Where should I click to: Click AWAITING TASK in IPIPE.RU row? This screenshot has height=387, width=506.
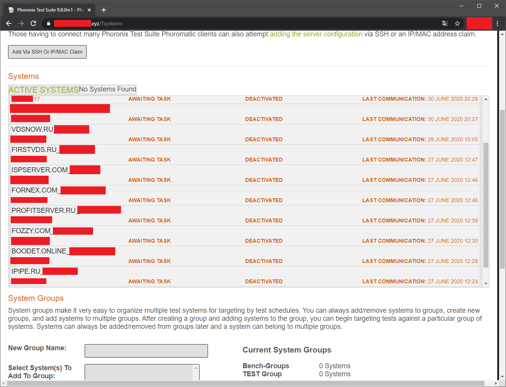point(149,281)
